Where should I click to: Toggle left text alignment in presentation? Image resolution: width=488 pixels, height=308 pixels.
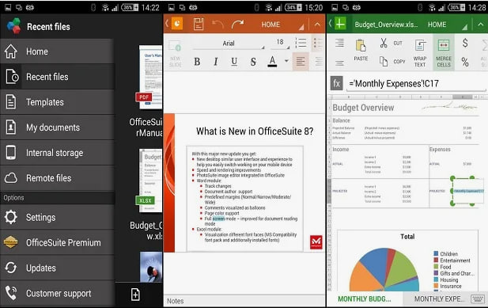pyautogui.click(x=301, y=61)
